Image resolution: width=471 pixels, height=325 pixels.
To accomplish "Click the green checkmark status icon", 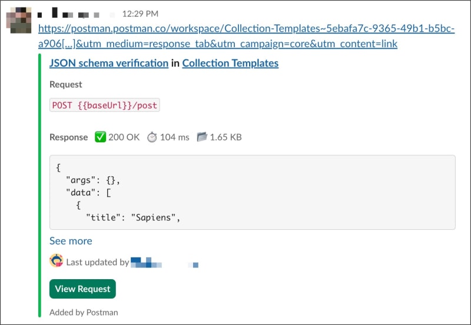I will click(100, 137).
